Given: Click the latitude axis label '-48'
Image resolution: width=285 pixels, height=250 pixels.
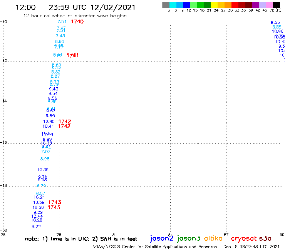Looking at the screenshot, I should 3,185.
